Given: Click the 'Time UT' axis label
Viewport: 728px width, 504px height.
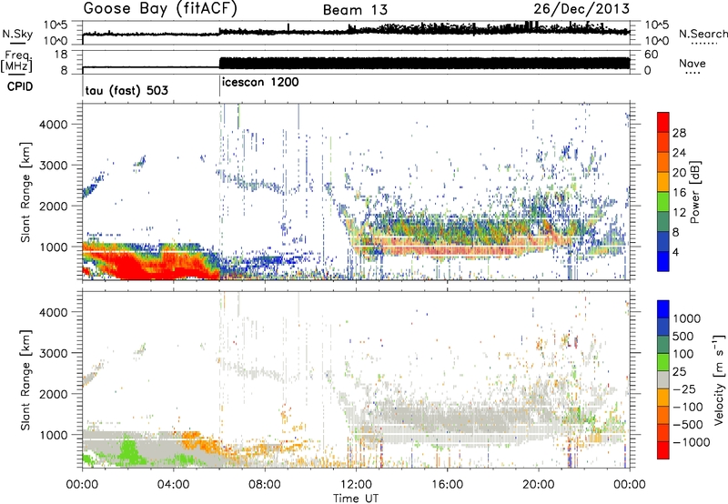Looking at the screenshot, I should (x=356, y=499).
